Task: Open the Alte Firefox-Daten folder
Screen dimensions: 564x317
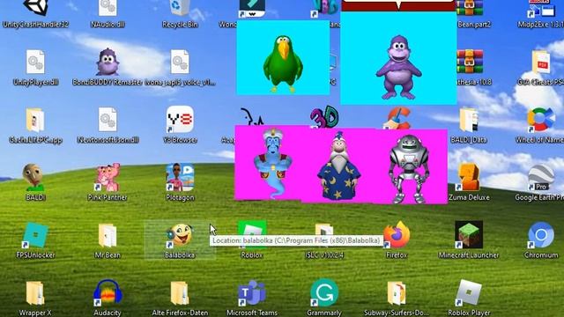Action: [180, 293]
